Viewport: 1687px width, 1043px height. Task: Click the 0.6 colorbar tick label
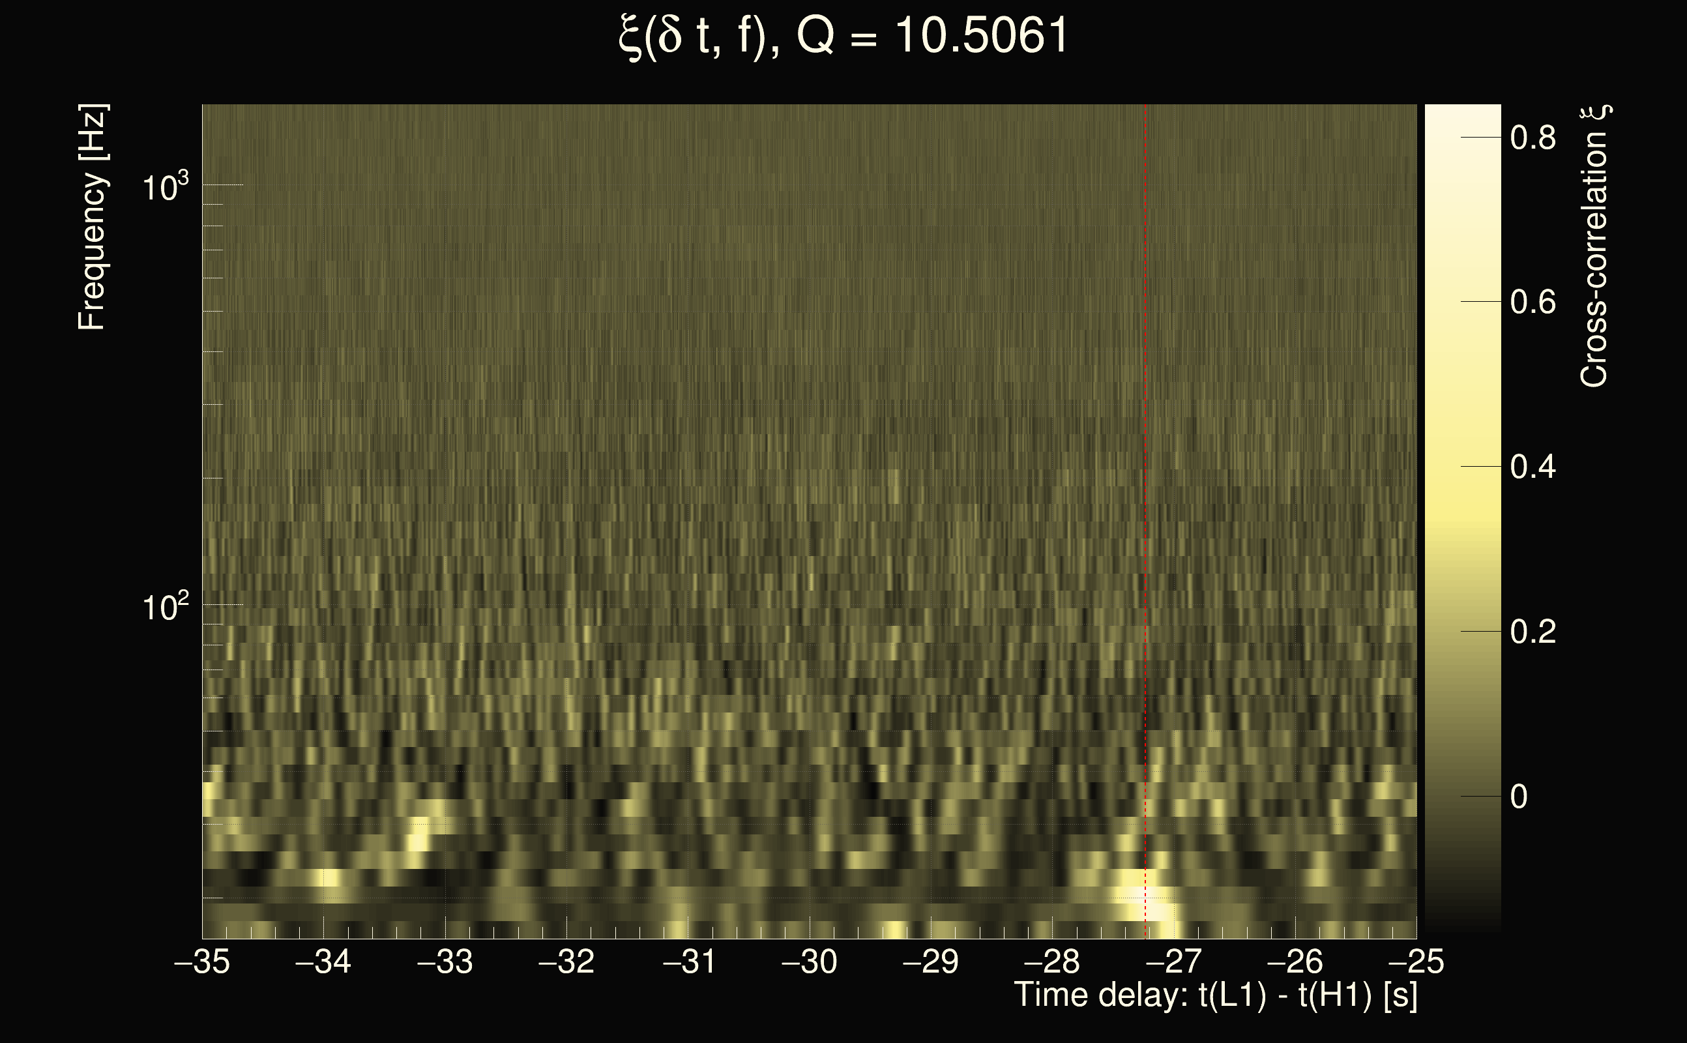click(1533, 302)
